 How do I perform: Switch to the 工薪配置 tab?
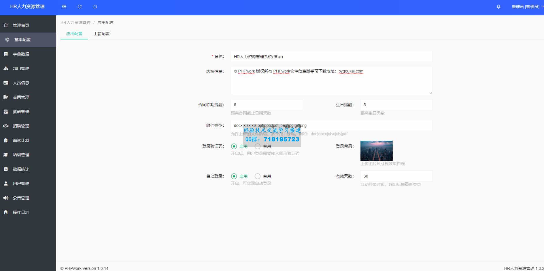coord(101,34)
